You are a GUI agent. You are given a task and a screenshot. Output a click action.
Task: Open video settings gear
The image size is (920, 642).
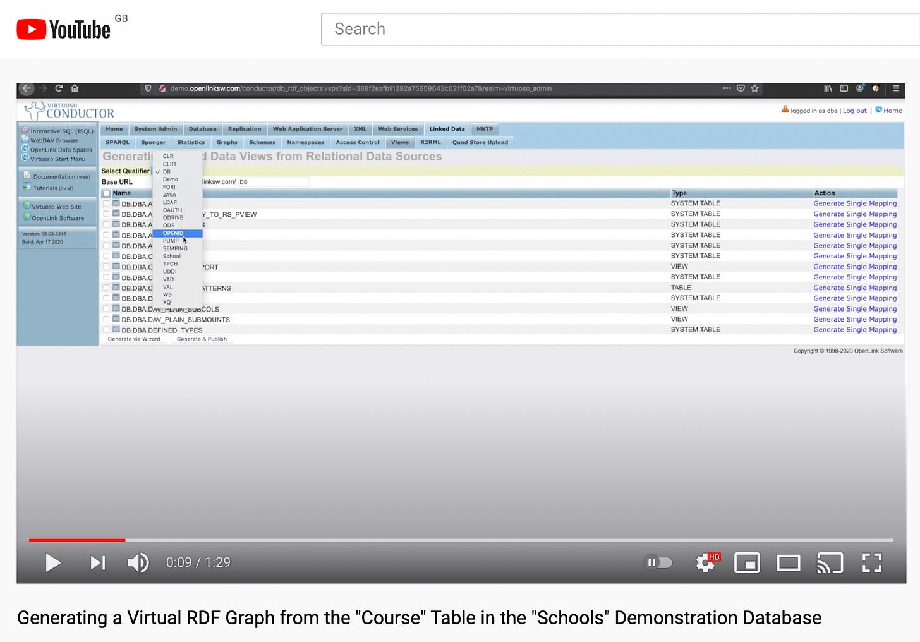point(706,562)
